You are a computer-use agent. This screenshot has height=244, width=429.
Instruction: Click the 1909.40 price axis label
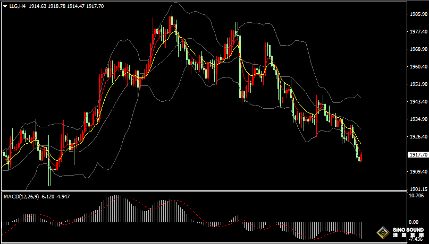(x=417, y=172)
